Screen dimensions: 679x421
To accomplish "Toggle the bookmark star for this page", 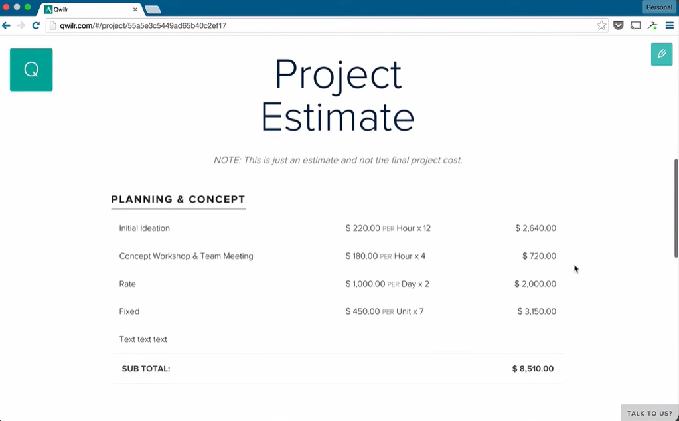I will tap(601, 25).
